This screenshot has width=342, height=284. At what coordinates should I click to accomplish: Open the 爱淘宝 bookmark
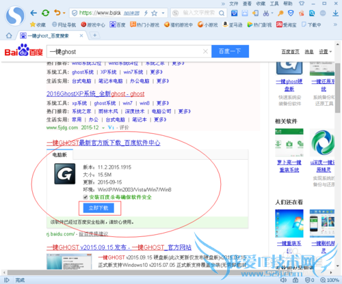(286, 25)
